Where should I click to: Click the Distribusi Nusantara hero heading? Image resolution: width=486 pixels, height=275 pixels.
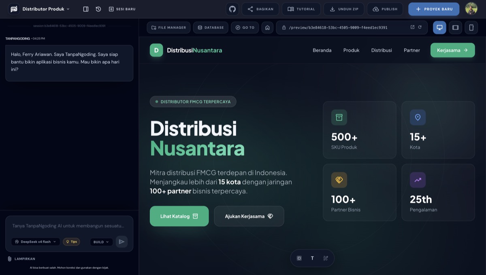point(197,138)
